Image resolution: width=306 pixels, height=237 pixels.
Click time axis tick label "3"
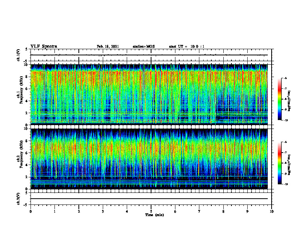pos(103,211)
